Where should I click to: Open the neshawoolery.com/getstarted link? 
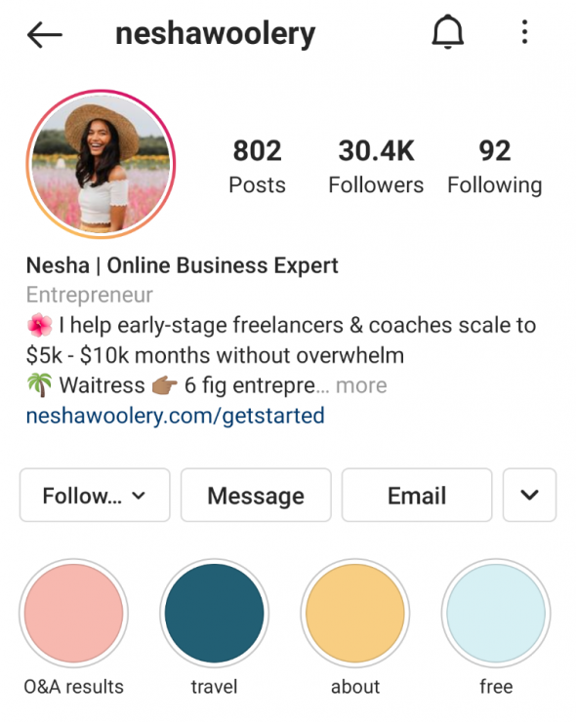click(175, 416)
